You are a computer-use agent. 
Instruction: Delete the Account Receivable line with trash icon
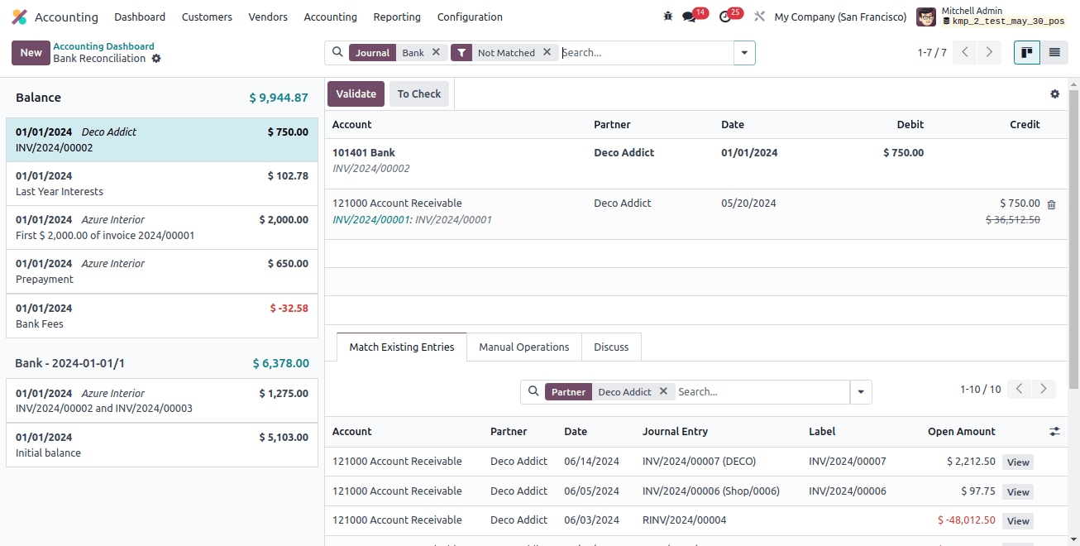coord(1052,204)
